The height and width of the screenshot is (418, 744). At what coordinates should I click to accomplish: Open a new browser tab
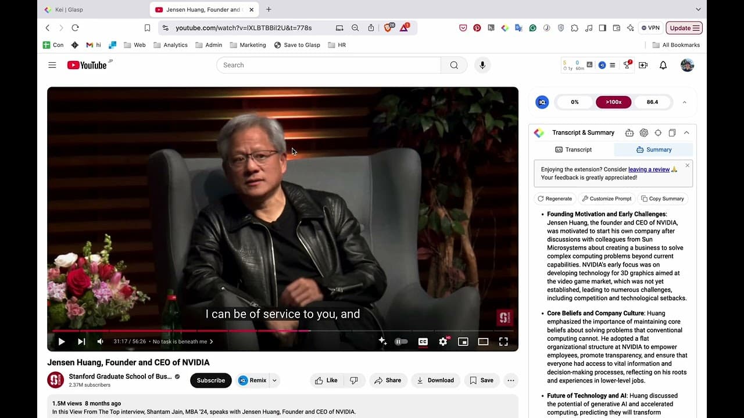coord(269,9)
